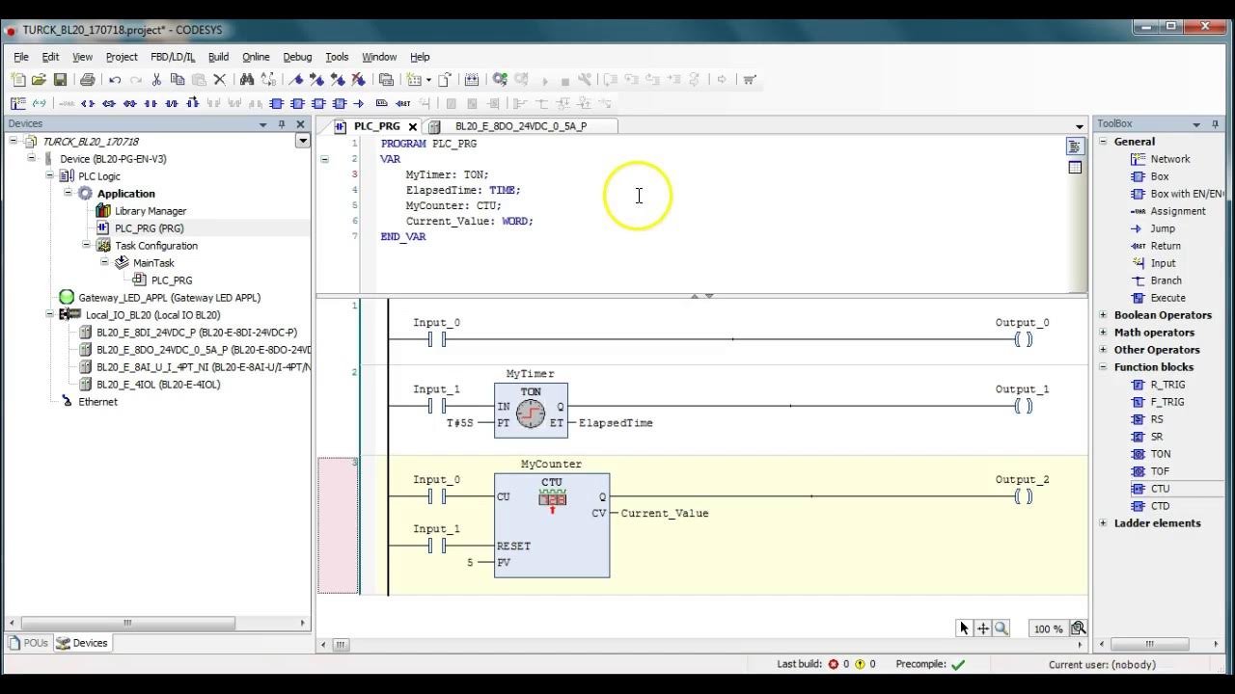Screen dimensions: 1235x694
Task: Close the PLC_PRG editor tab
Action: click(x=413, y=126)
